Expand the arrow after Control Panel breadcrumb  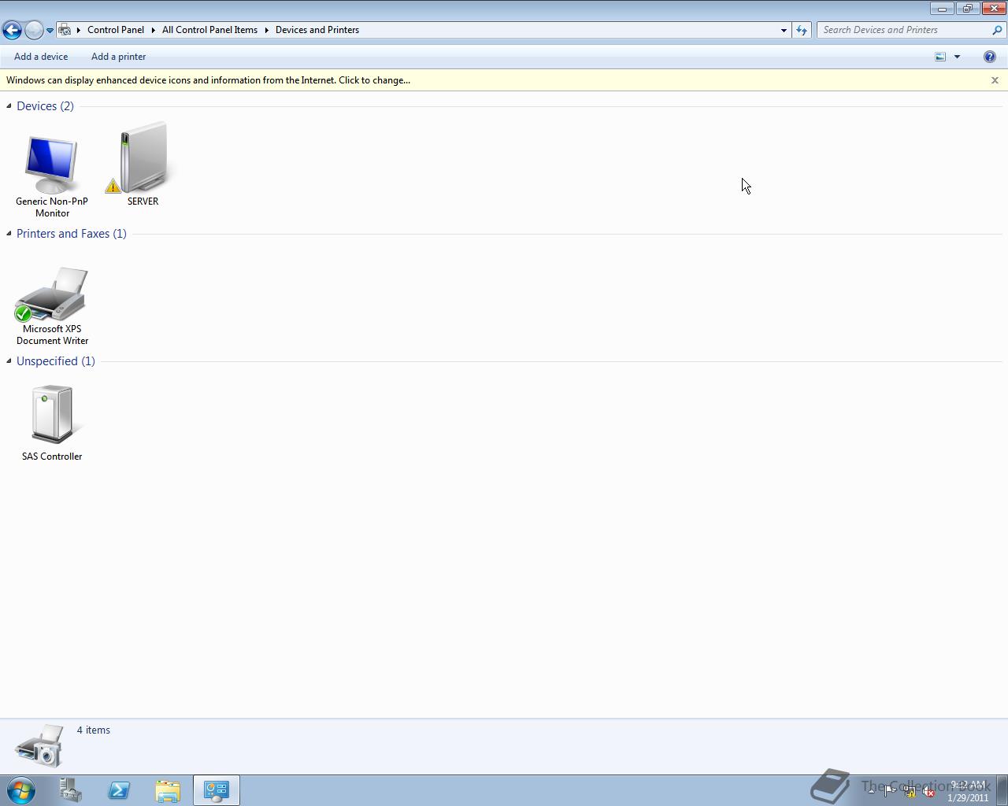tap(154, 30)
